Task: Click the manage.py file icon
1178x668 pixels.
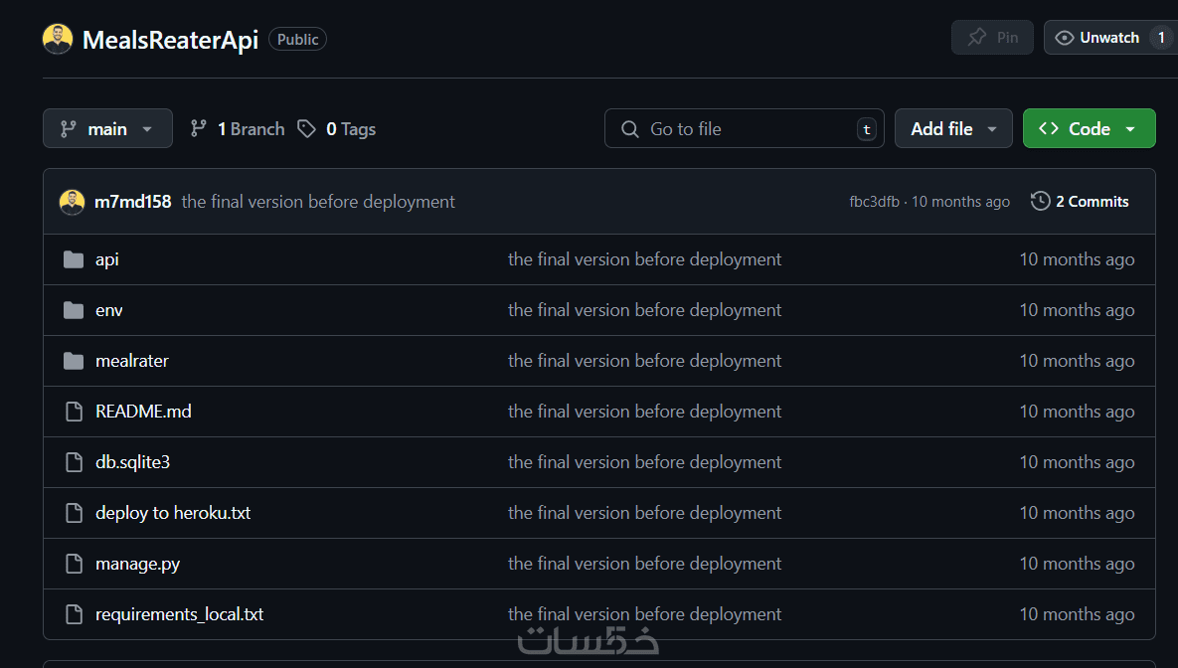Action: pos(73,564)
